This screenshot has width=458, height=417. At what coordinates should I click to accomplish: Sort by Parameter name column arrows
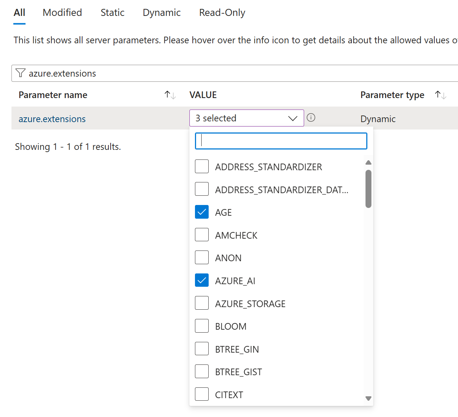click(170, 95)
